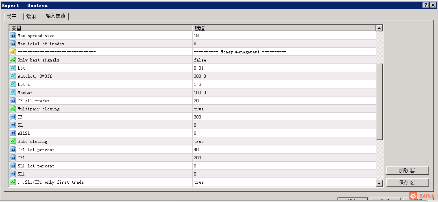
Task: Click the 赋值 column header
Action: click(284, 28)
